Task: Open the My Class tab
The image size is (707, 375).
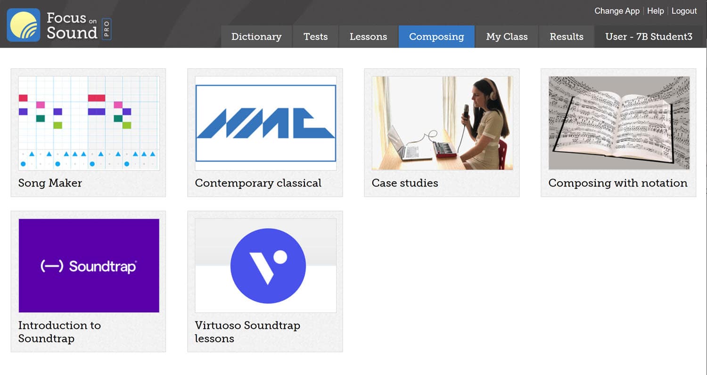Action: click(507, 37)
